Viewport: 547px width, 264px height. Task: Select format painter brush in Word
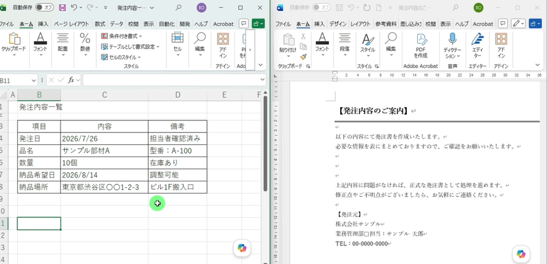[x=303, y=56]
